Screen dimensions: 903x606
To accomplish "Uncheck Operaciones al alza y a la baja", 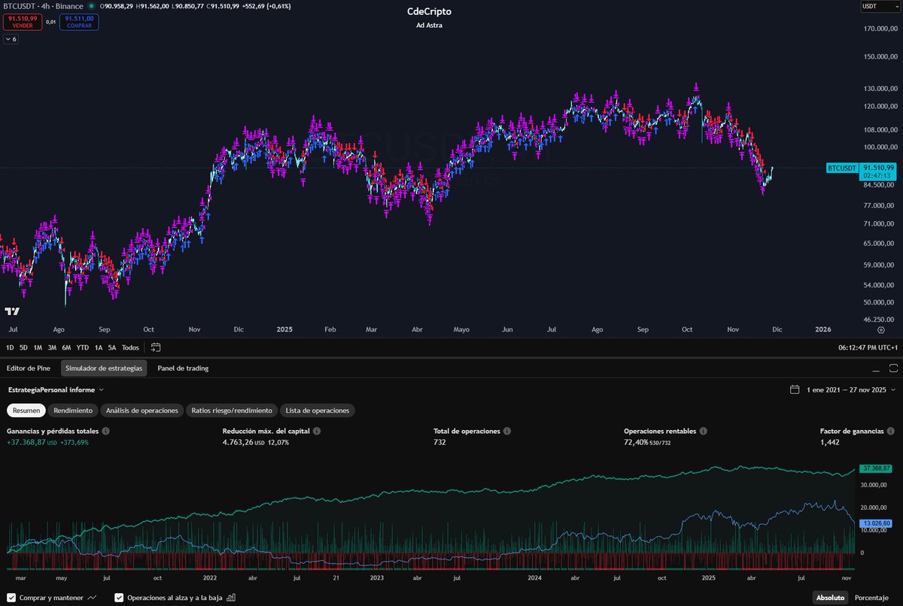I will [119, 596].
